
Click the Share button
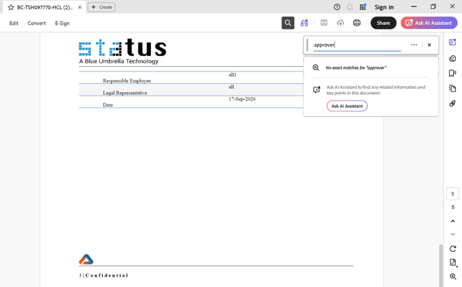pyautogui.click(x=383, y=23)
